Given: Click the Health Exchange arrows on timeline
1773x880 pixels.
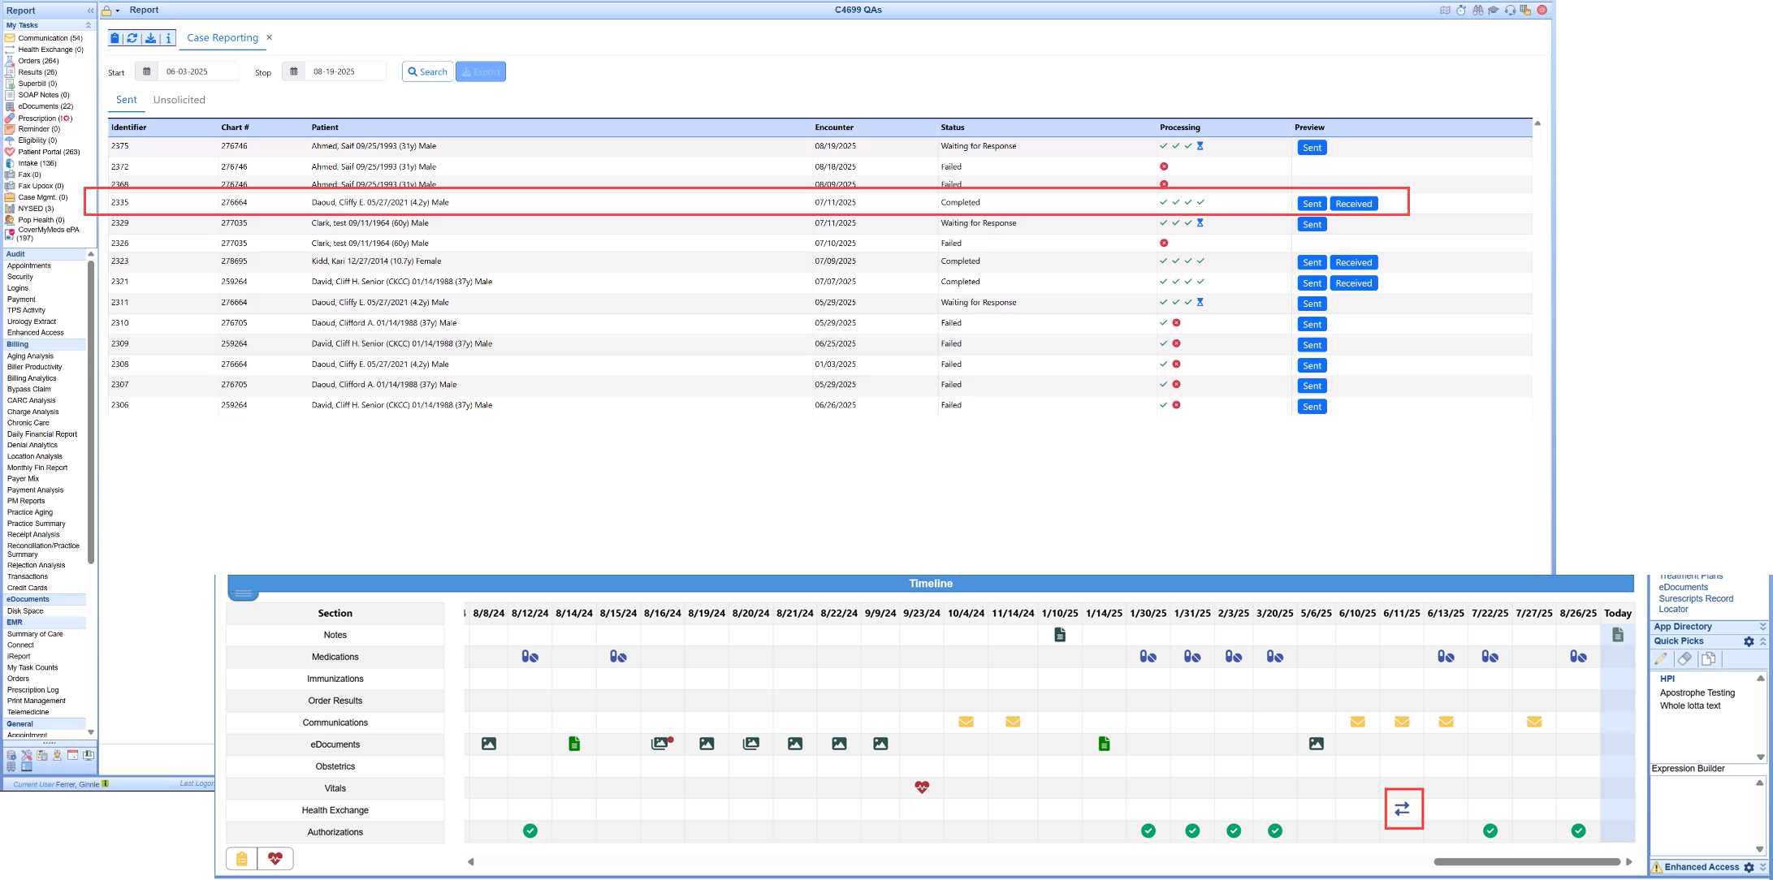Looking at the screenshot, I should point(1403,809).
